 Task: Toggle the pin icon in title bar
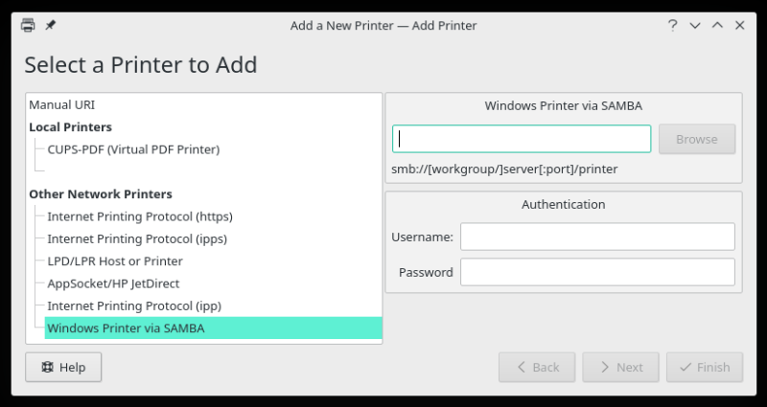[x=51, y=25]
